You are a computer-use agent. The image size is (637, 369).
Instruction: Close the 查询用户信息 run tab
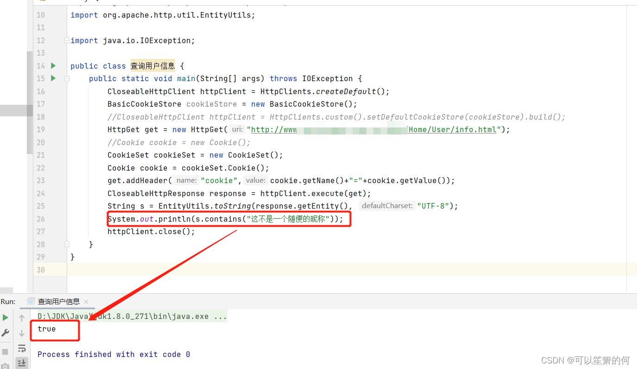click(86, 301)
